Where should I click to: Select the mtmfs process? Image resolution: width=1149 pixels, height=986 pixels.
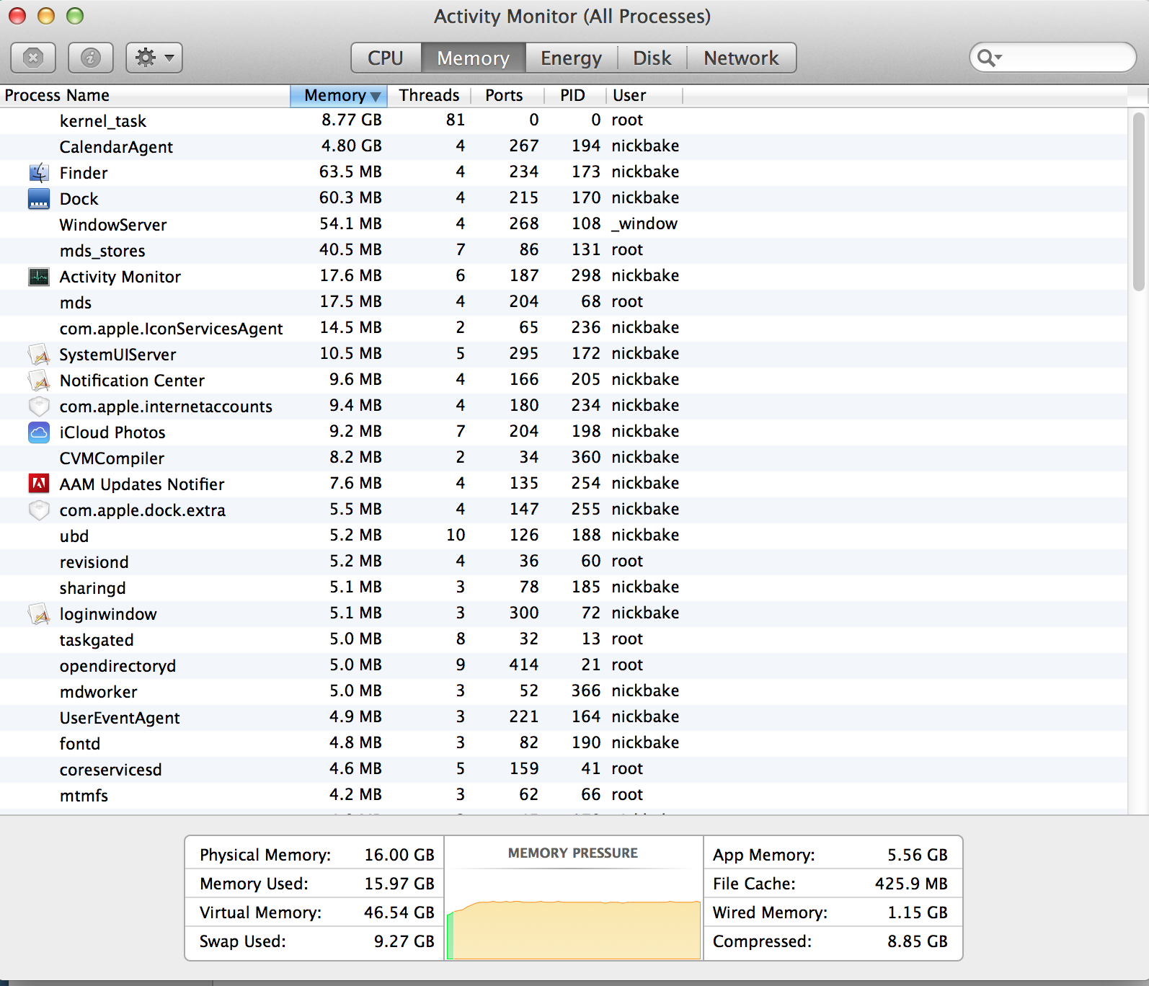coord(564,796)
